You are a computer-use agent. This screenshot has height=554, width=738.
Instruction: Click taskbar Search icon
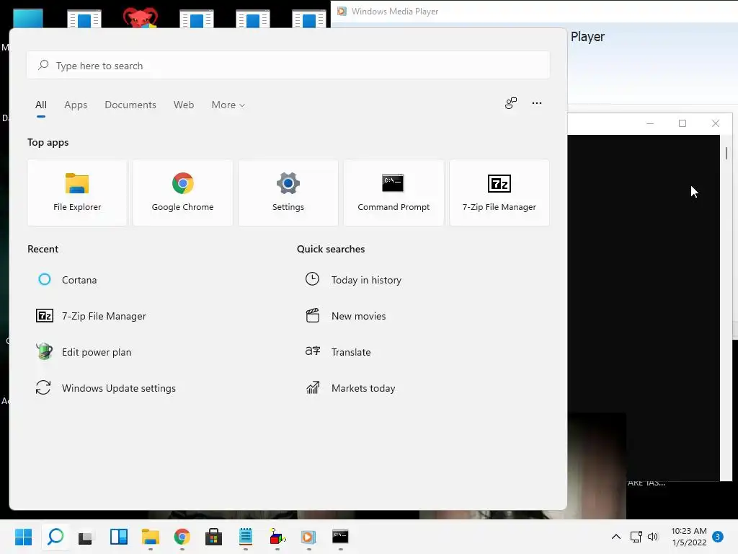click(x=55, y=537)
